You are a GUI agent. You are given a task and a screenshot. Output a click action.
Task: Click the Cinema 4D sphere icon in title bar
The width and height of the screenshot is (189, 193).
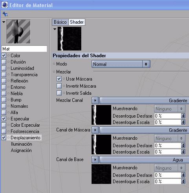point(5,5)
